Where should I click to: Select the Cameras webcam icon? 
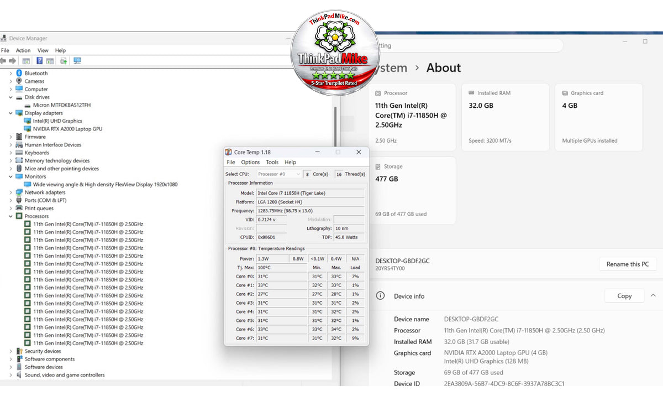pos(19,81)
